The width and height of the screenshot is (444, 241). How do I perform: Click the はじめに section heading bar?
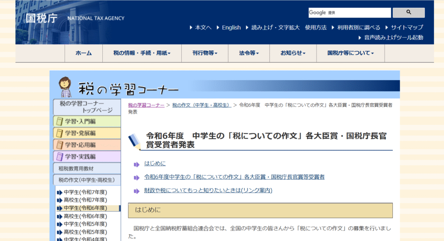click(x=260, y=210)
